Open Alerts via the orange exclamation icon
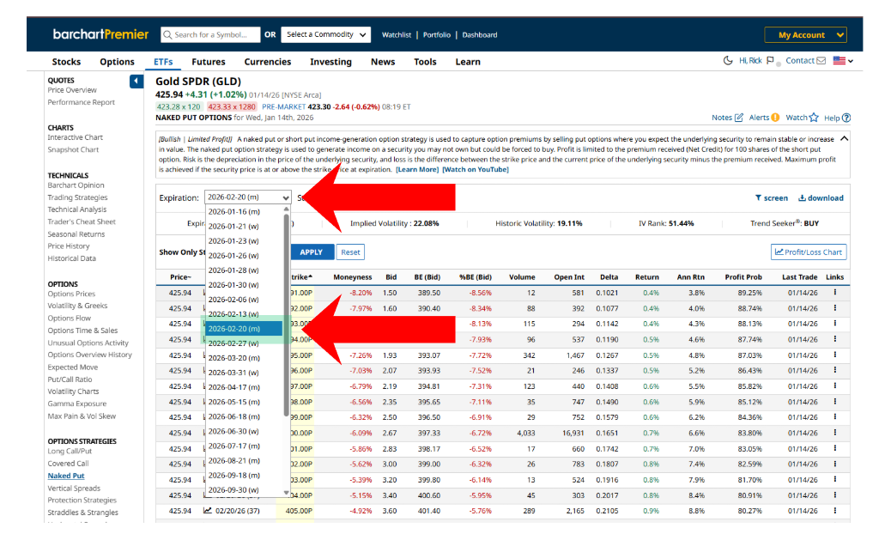The height and width of the screenshot is (534, 885). tap(775, 118)
